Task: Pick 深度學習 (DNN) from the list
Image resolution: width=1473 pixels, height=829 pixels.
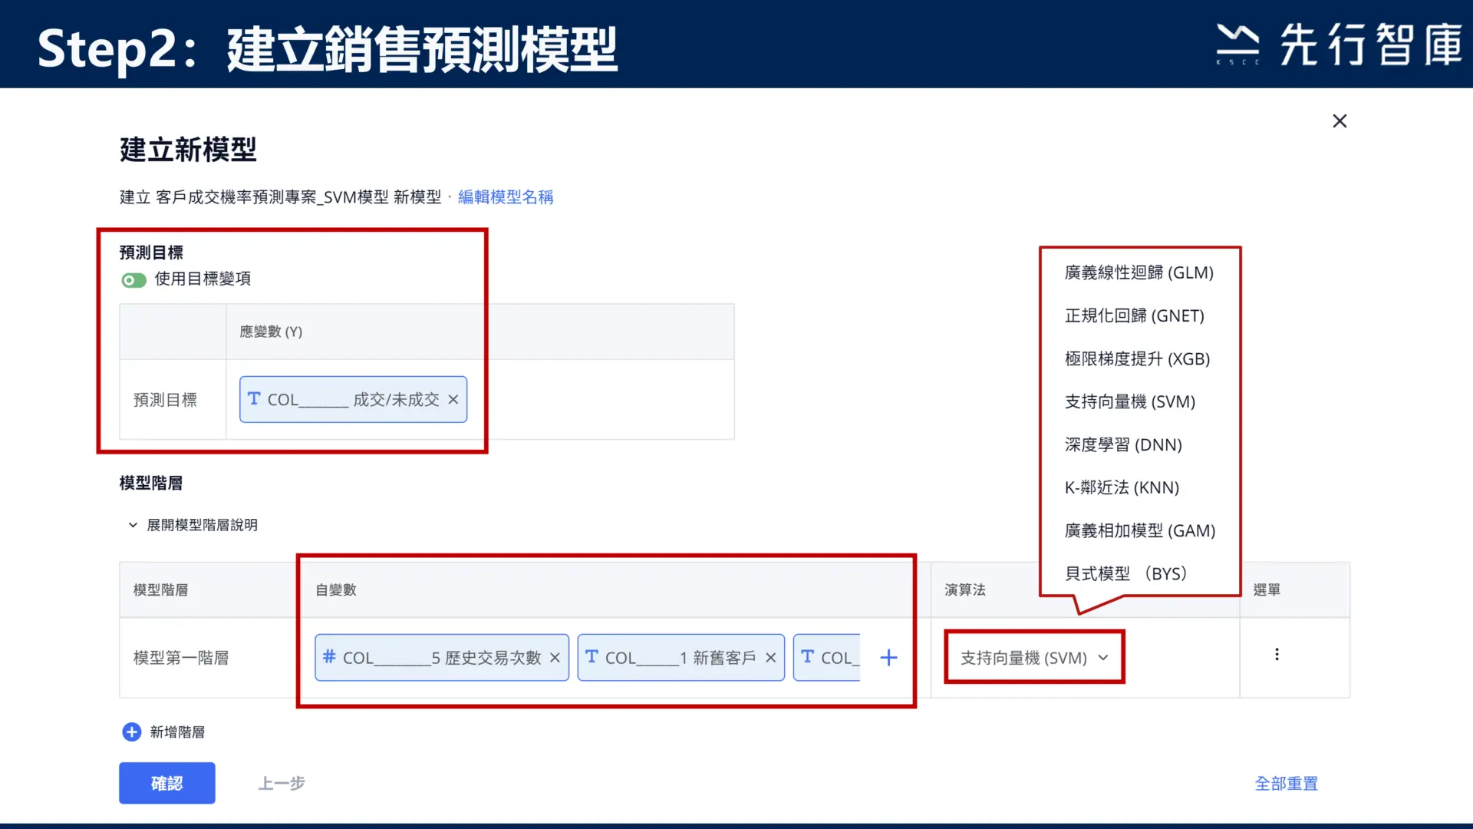Action: coord(1124,444)
